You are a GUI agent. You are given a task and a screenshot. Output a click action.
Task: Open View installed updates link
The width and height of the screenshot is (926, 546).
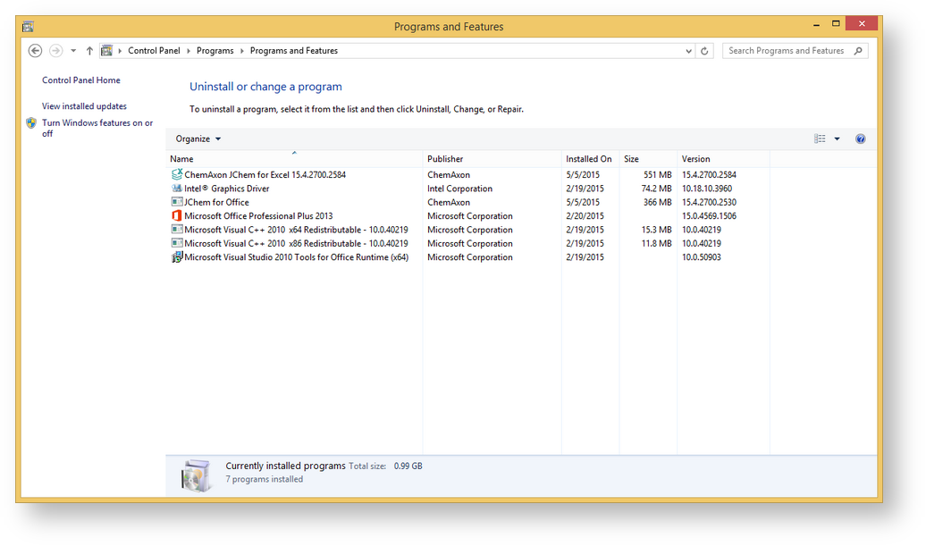(x=84, y=106)
